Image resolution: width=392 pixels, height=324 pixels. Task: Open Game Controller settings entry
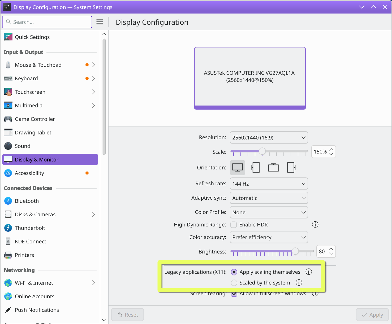[x=50, y=119]
